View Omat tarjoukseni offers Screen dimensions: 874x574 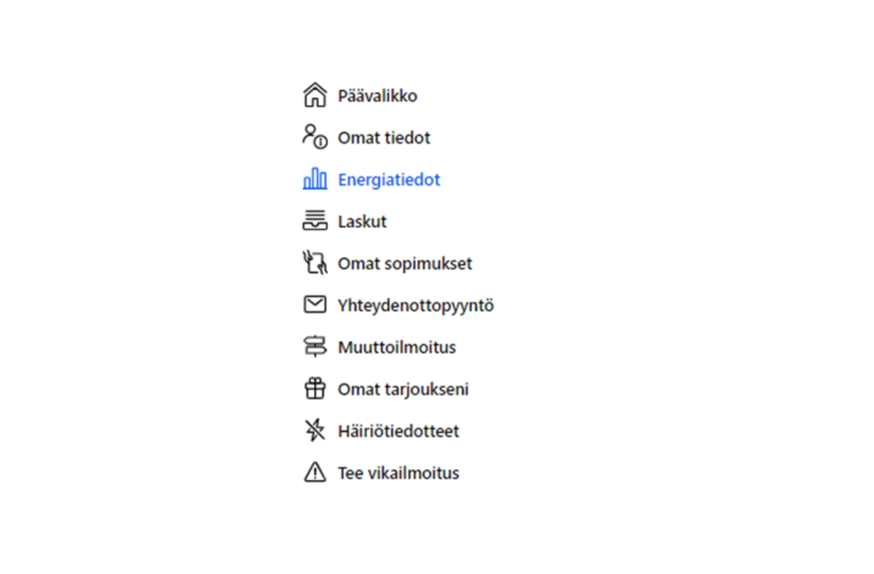click(403, 390)
